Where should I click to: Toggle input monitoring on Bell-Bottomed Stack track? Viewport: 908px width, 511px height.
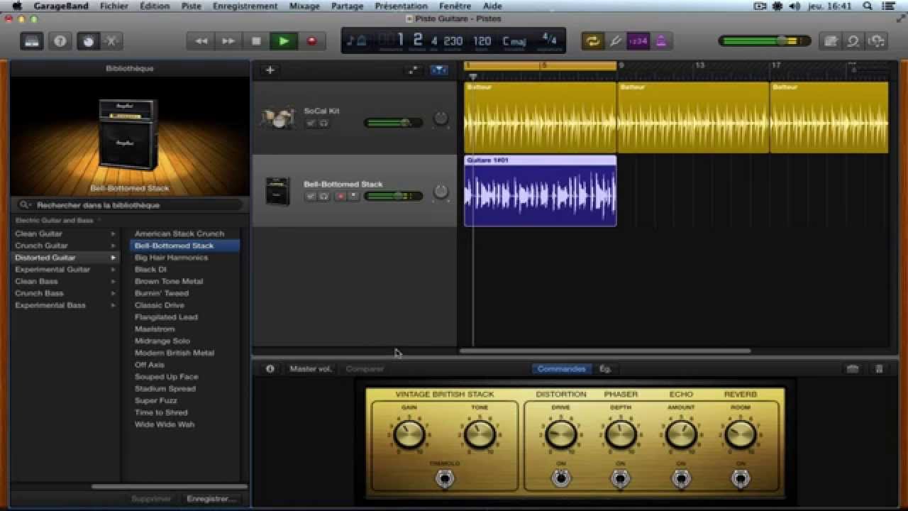click(353, 196)
